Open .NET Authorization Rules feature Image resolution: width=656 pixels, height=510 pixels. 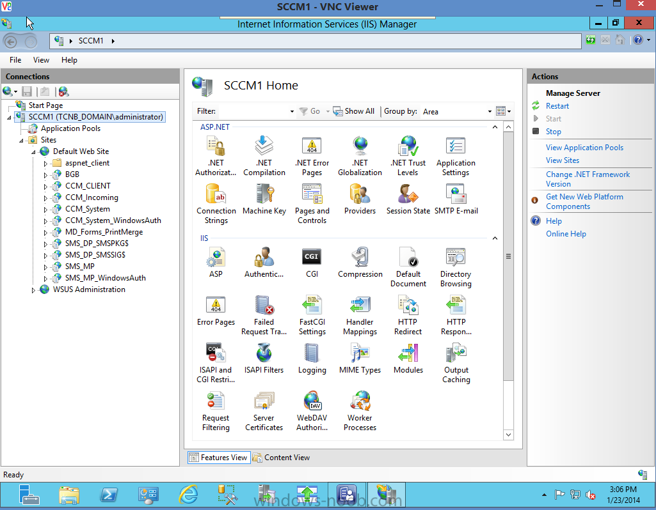[216, 156]
